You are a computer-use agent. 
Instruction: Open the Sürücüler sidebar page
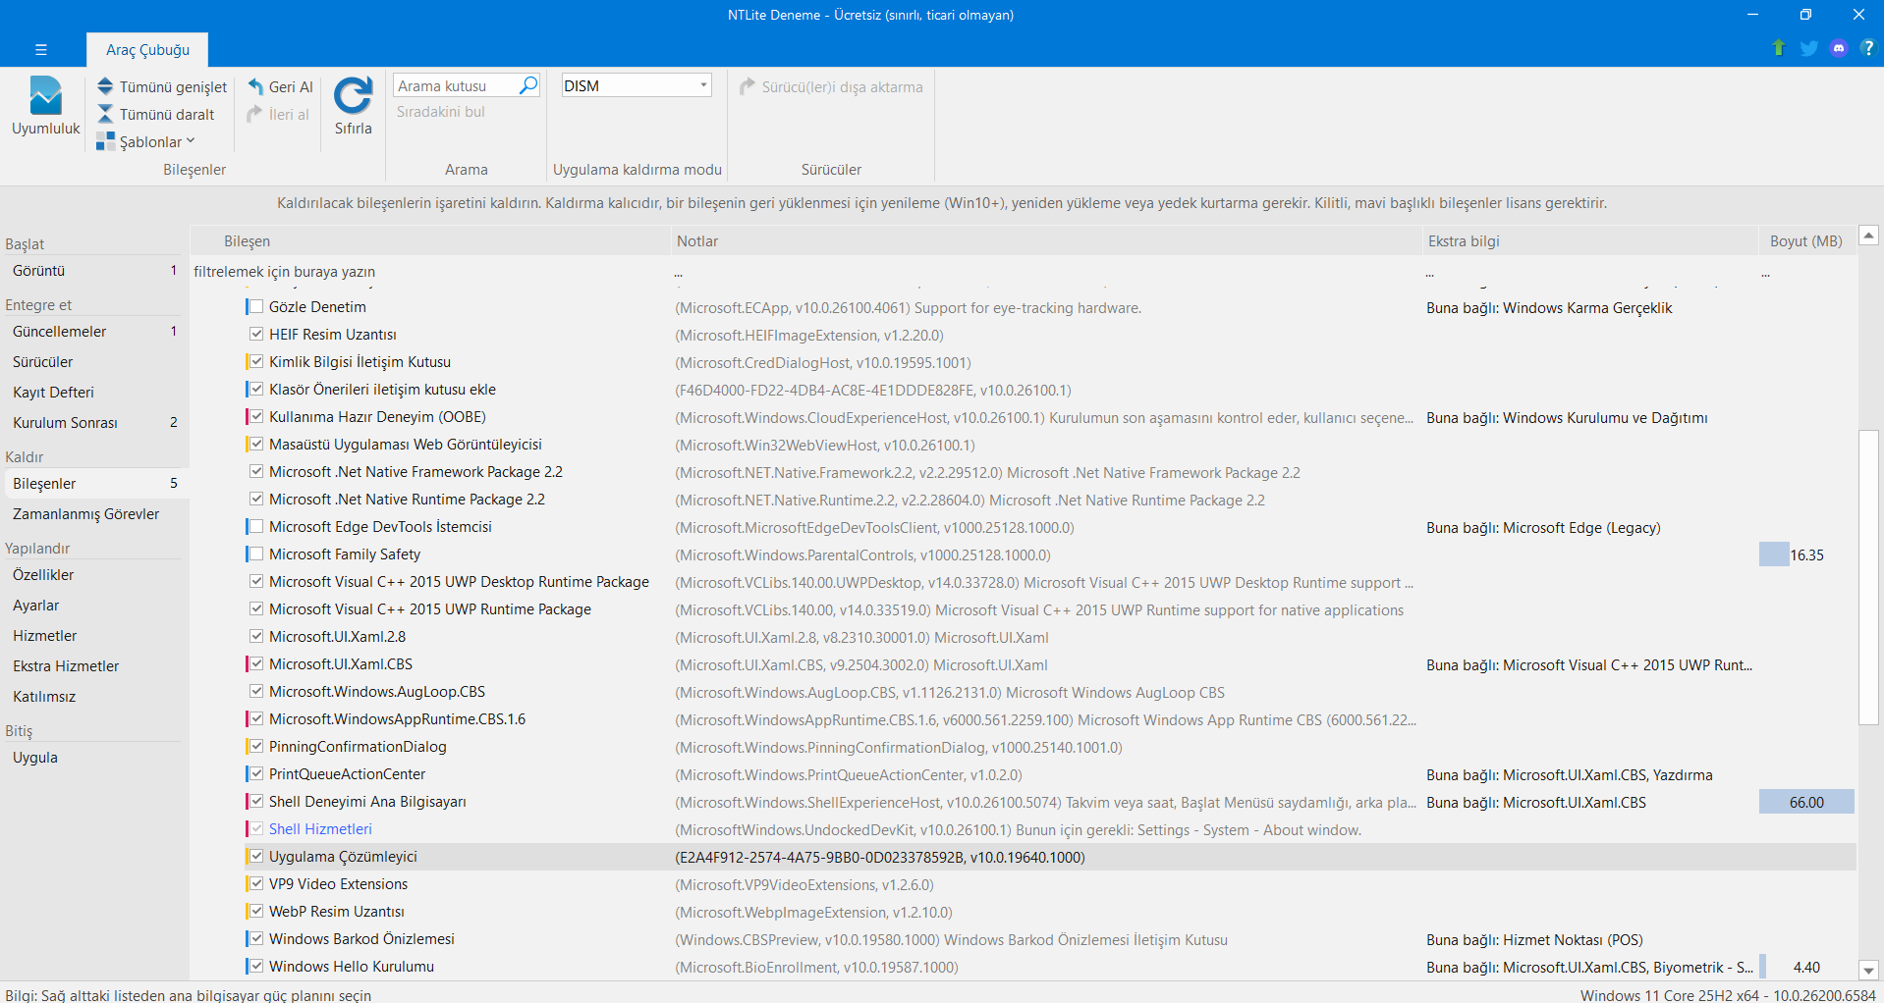click(93, 362)
